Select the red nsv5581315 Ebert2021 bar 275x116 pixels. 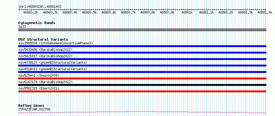pos(142,91)
